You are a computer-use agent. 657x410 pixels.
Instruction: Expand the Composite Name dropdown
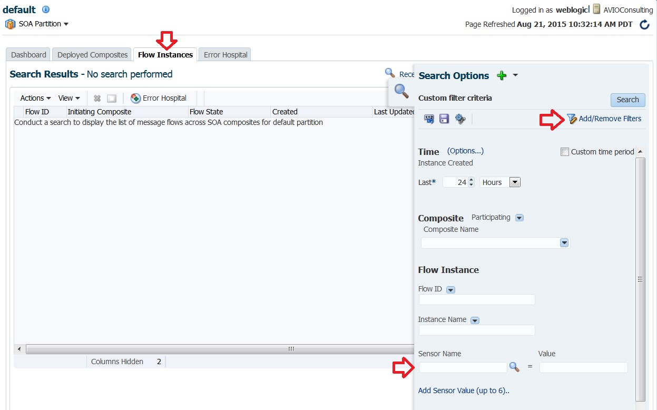564,243
